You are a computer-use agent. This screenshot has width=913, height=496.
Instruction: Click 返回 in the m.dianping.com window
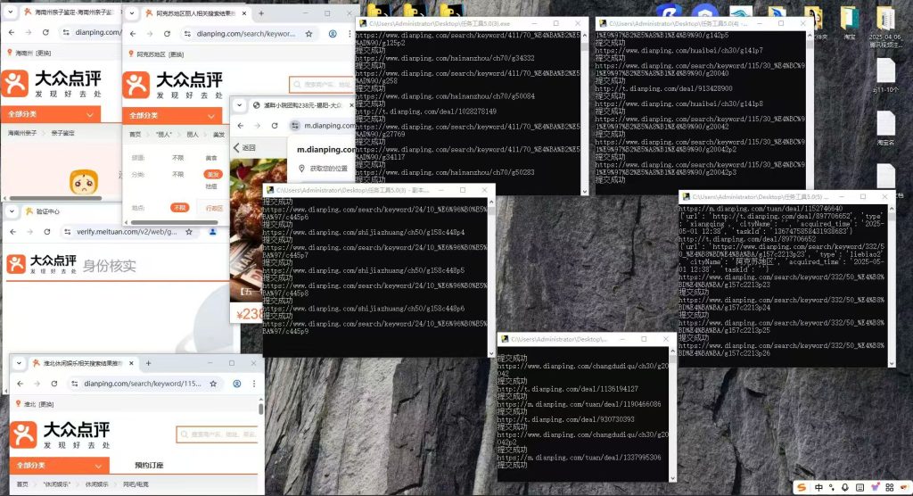pos(244,147)
